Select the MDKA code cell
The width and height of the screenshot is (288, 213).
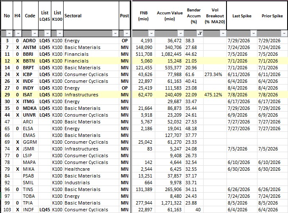tap(30, 108)
